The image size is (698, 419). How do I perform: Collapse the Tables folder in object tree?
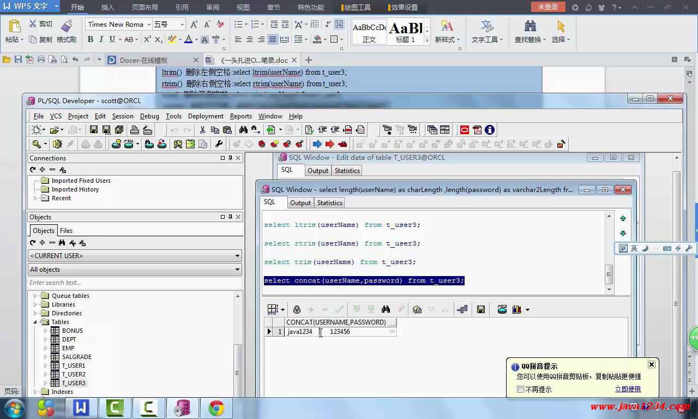(x=35, y=322)
